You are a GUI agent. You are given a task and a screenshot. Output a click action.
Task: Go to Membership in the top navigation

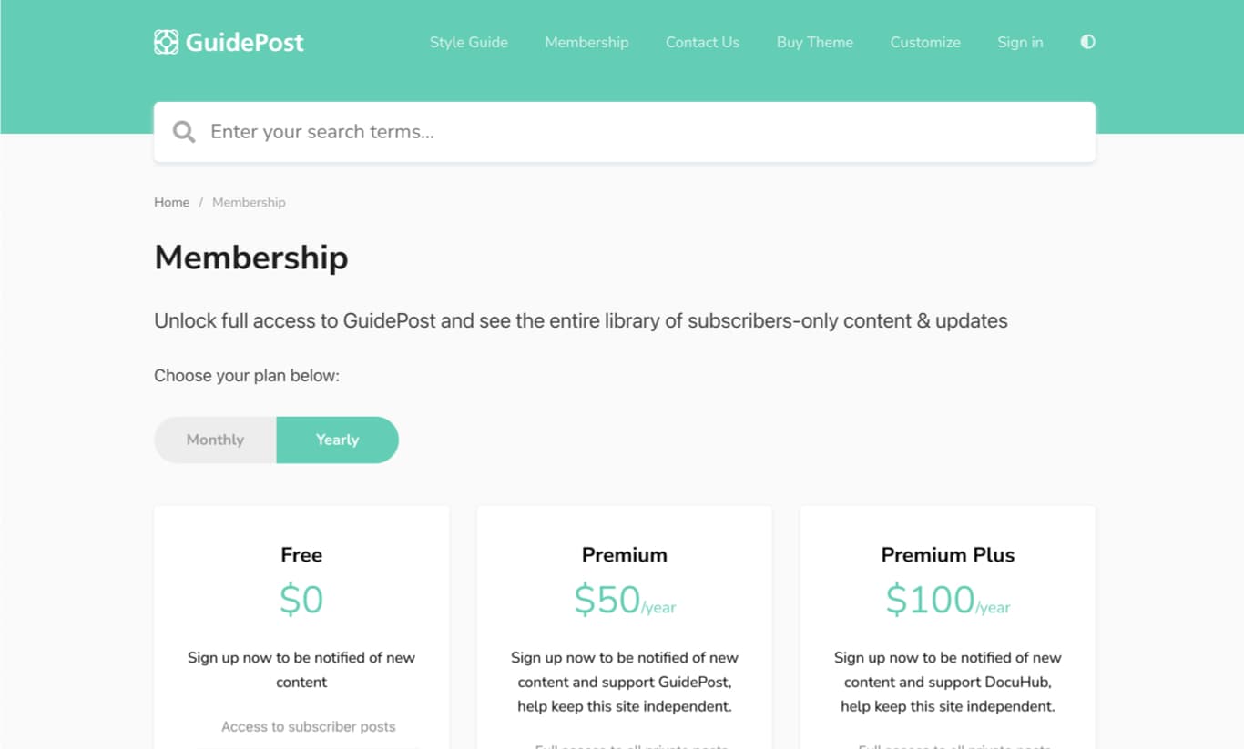(586, 42)
